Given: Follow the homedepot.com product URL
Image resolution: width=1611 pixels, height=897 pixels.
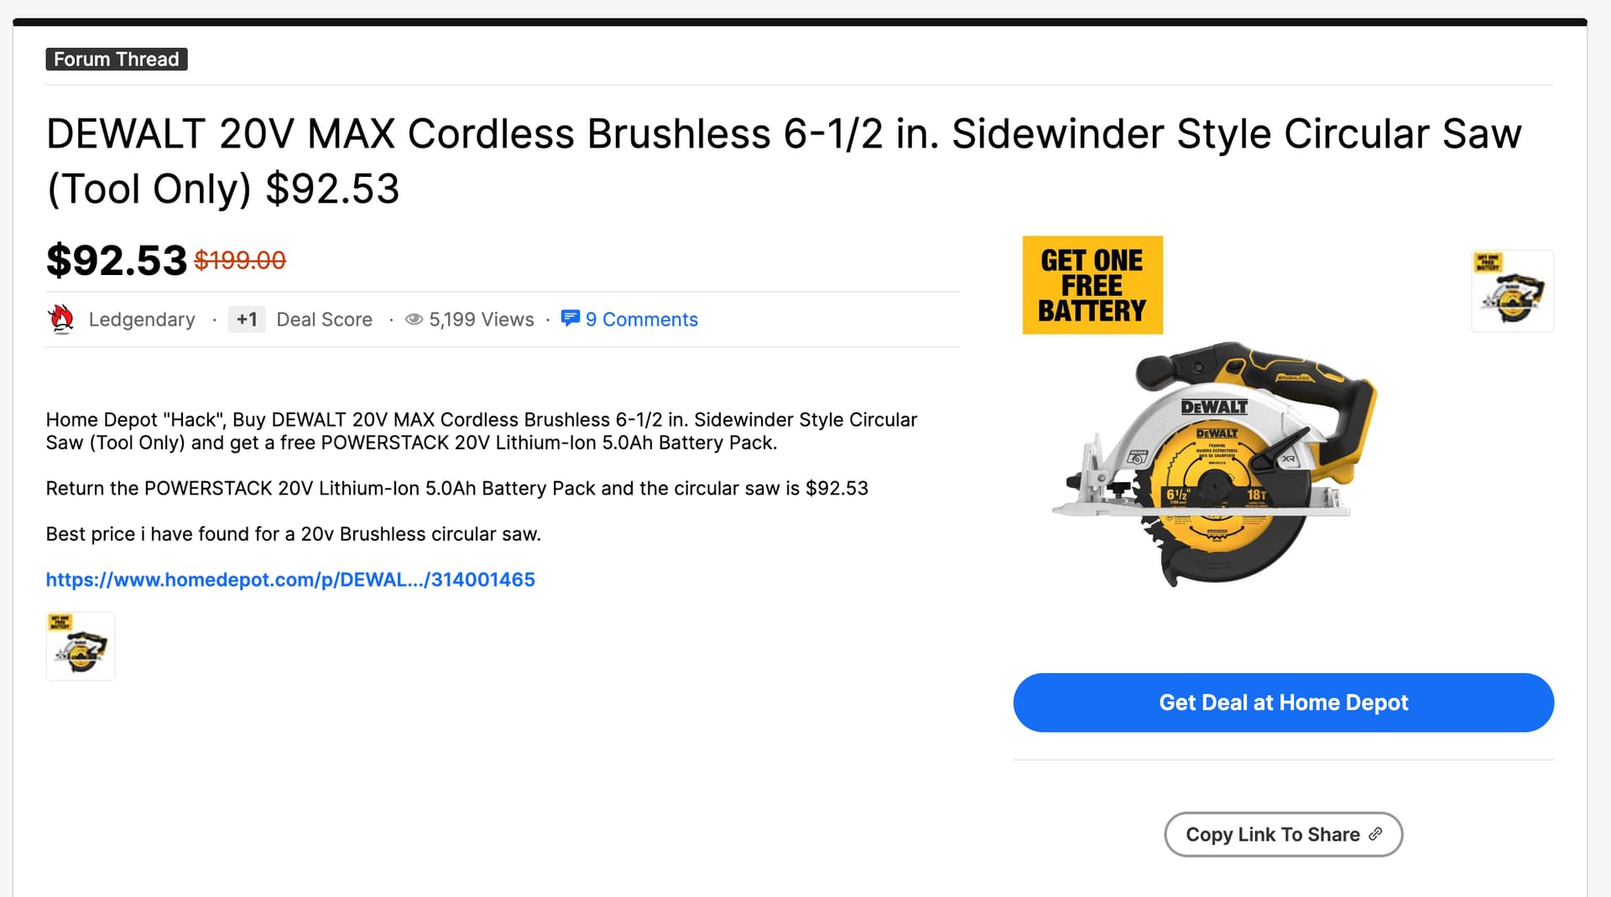Looking at the screenshot, I should coord(290,579).
